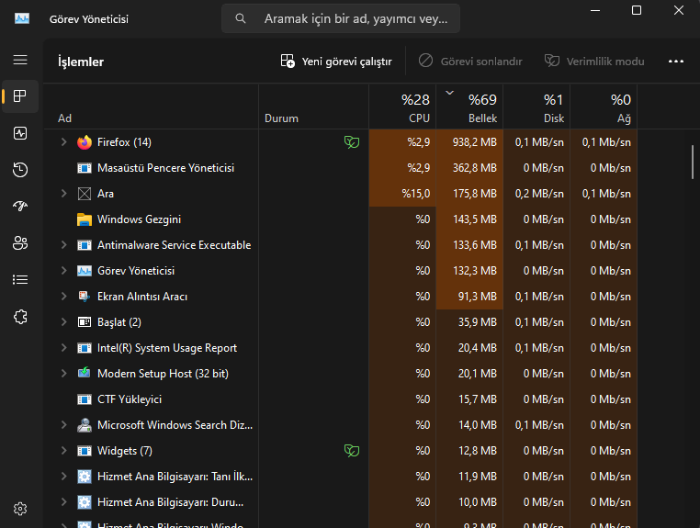Open the Details page list icon

click(x=20, y=280)
